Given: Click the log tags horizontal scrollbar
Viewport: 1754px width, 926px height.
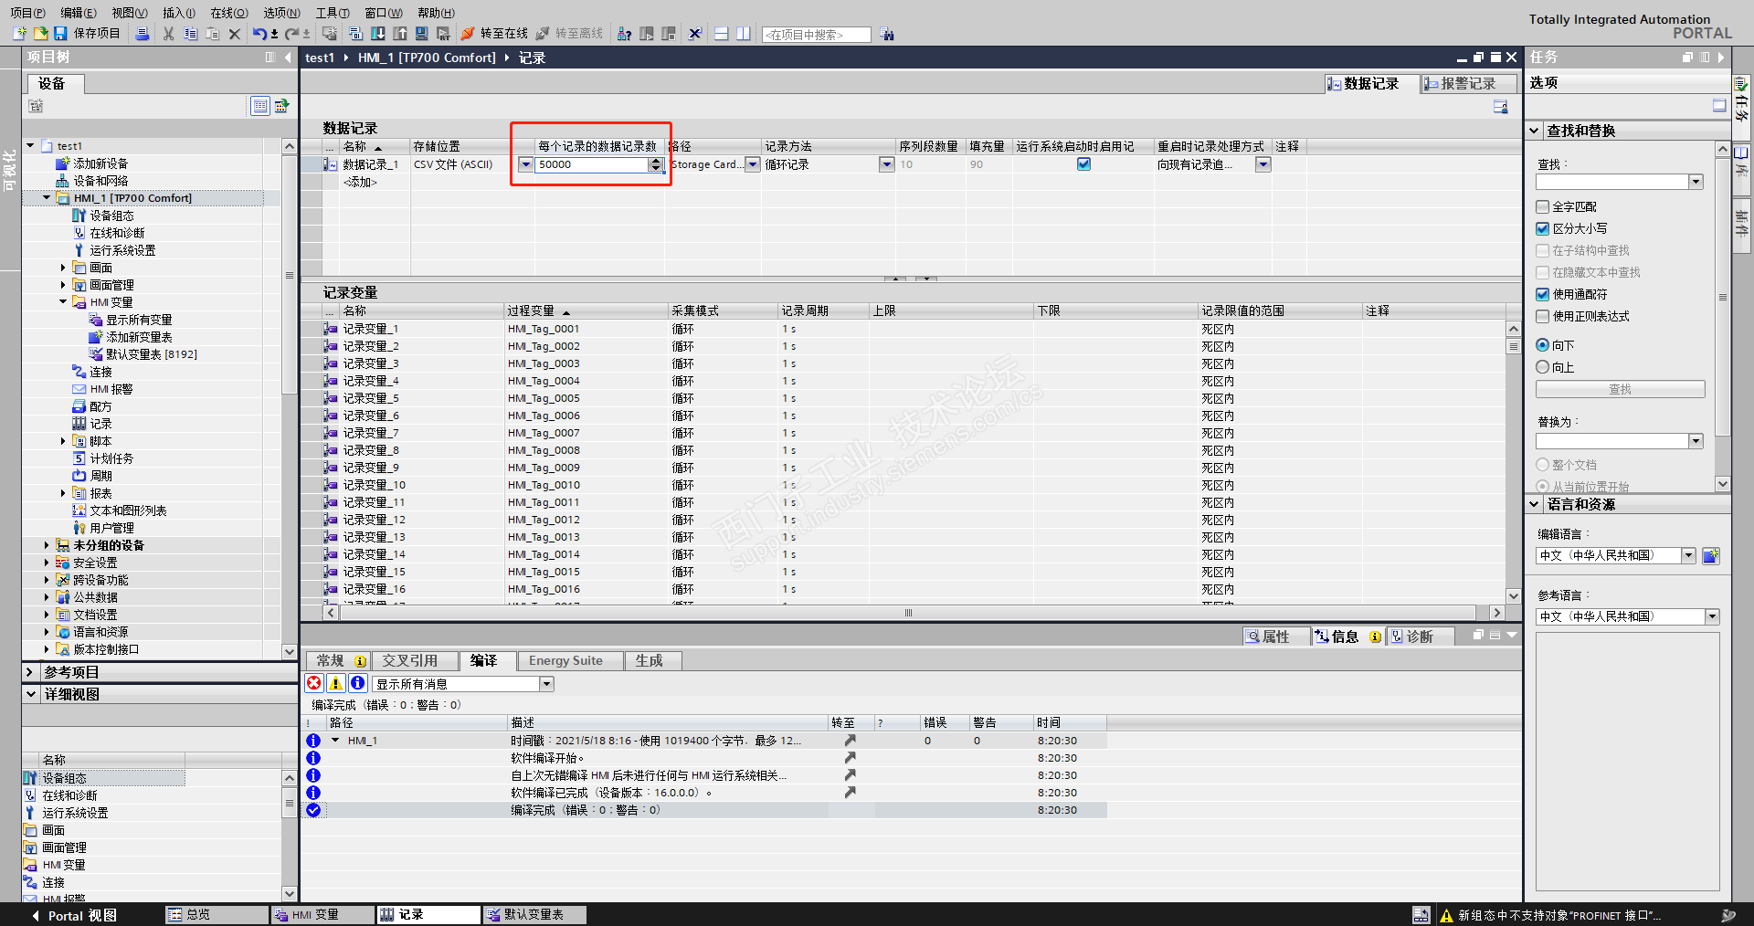Looking at the screenshot, I should (908, 613).
